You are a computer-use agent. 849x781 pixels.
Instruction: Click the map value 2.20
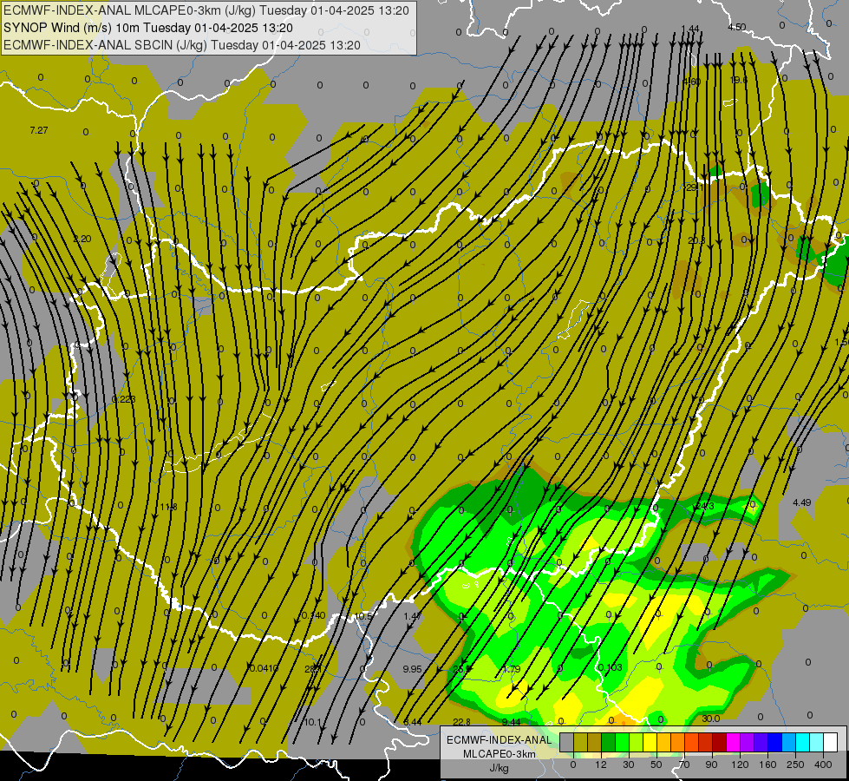pyautogui.click(x=82, y=239)
